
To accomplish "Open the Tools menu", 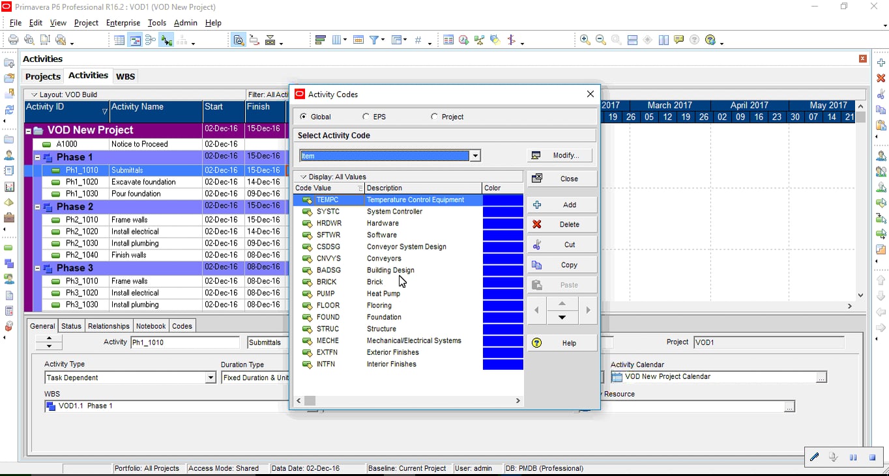I will [157, 23].
